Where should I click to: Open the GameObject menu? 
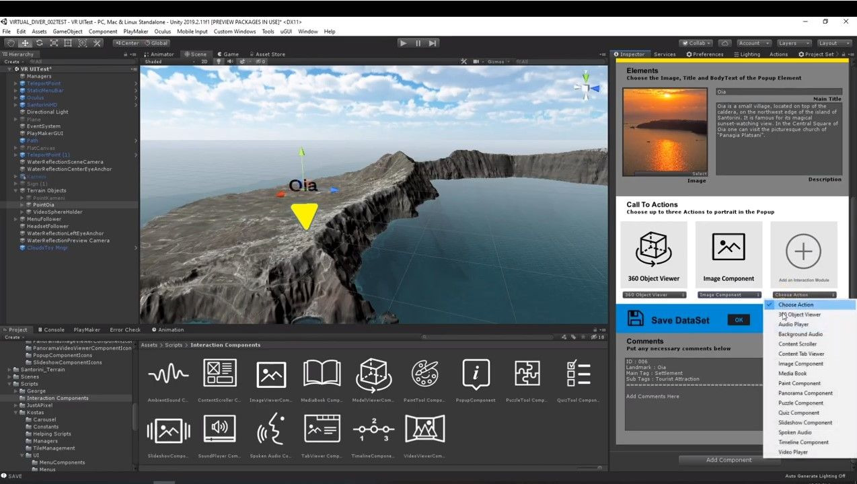point(68,32)
